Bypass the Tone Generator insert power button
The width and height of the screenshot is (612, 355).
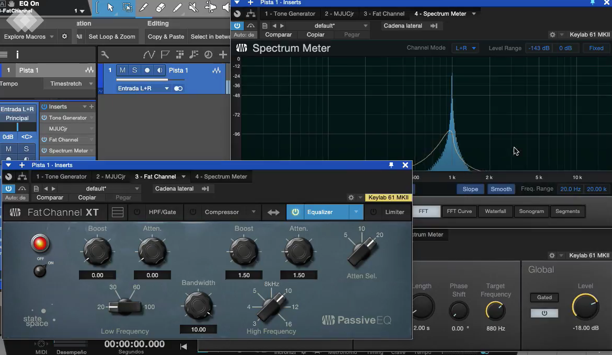click(44, 117)
